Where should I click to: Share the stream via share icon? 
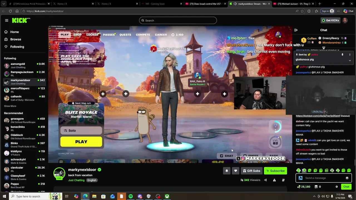click(x=265, y=180)
